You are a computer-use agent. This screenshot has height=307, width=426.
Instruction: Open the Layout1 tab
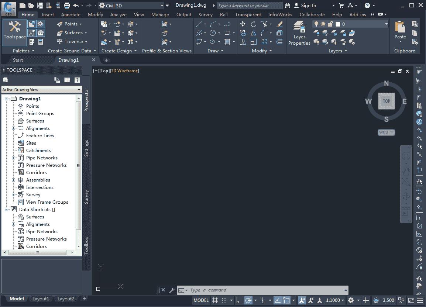[41, 299]
